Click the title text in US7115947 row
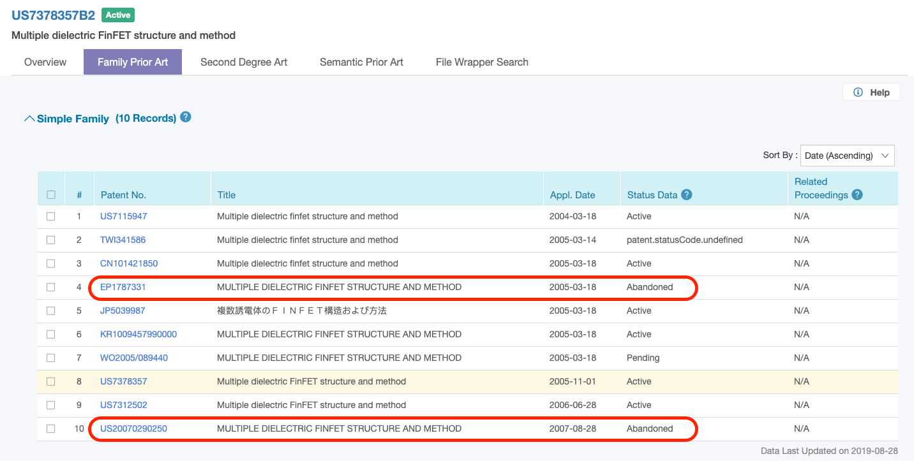The image size is (914, 461). (308, 216)
